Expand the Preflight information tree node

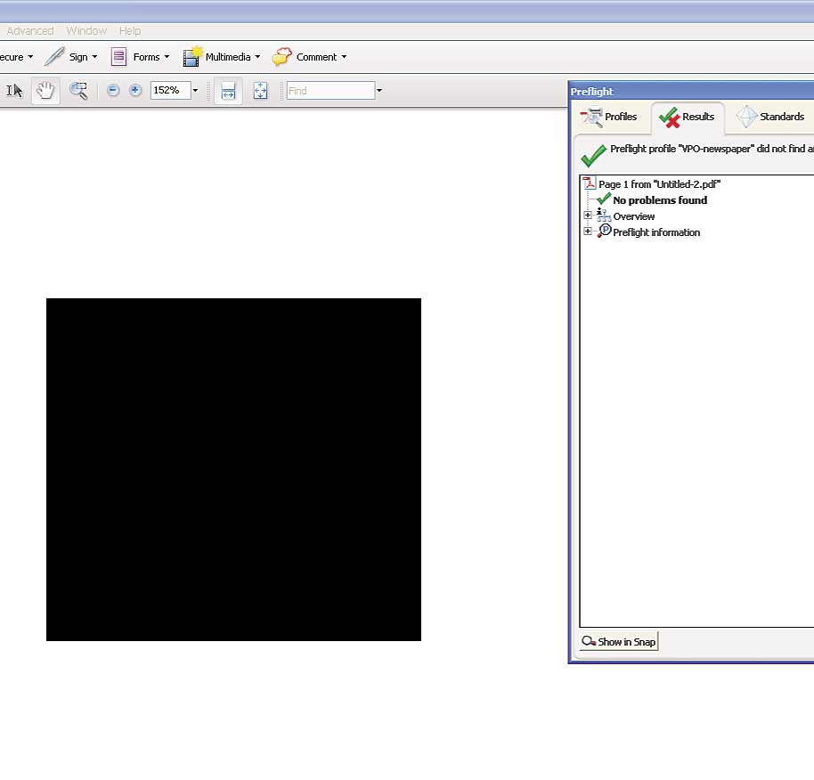tap(587, 231)
